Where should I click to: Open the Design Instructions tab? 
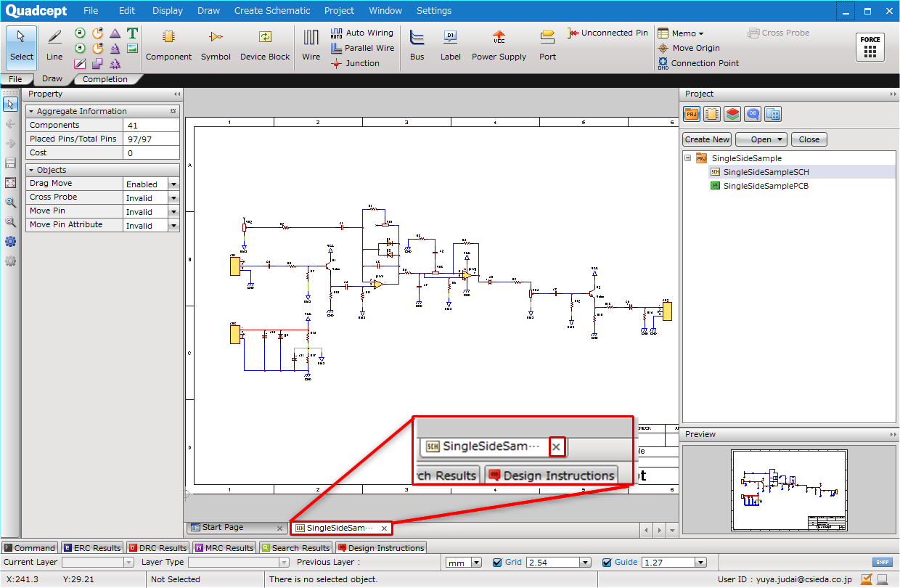click(381, 547)
